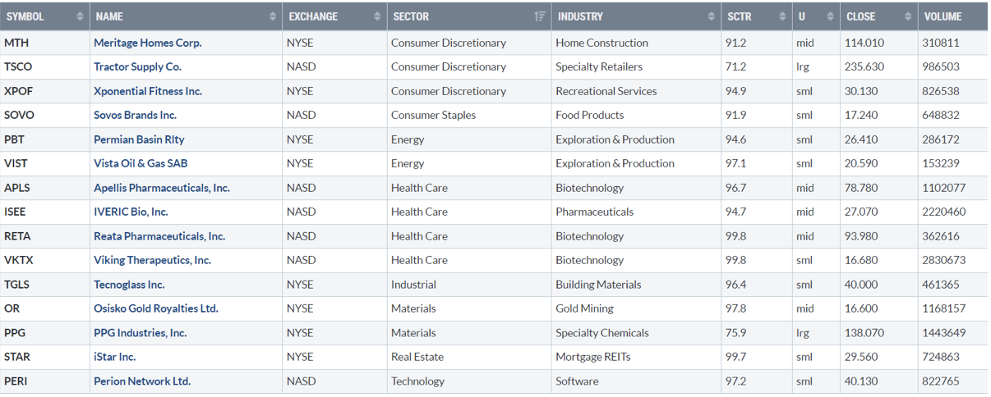Click the sort arrows icon in U header
The width and height of the screenshot is (991, 397).
(827, 16)
